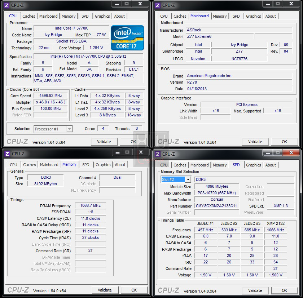The width and height of the screenshot is (303, 298).
Task: Click the Core Speed value 4599.92 MHz
Action: (50, 96)
